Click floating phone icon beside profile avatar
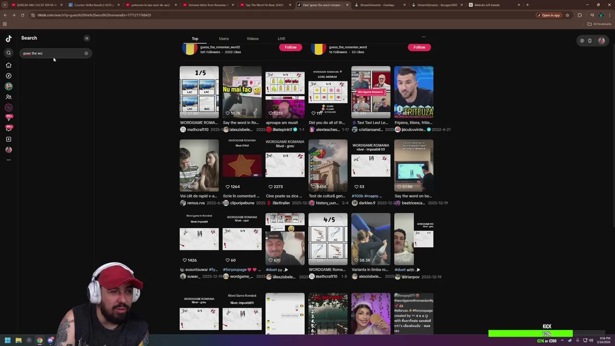 coord(590,41)
